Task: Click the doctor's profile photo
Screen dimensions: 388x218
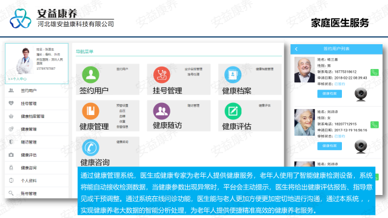Action: point(25,61)
